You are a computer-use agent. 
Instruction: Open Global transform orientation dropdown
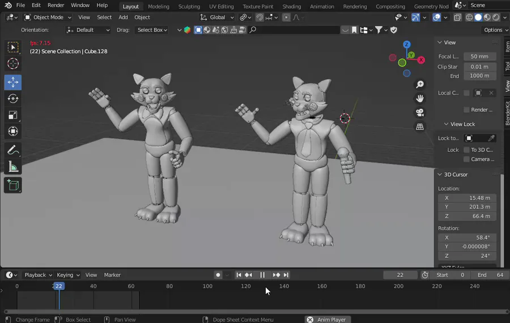pos(217,18)
